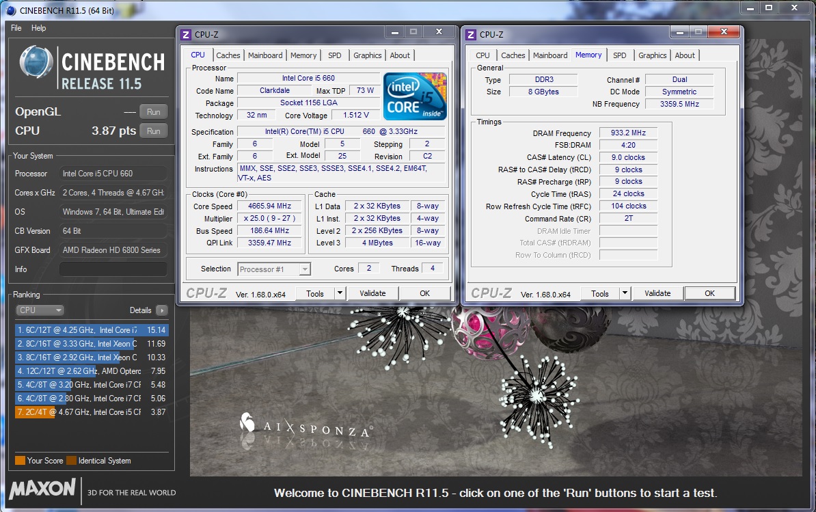Switch to Caches tab in CPU window
816x512 pixels.
pyautogui.click(x=228, y=55)
